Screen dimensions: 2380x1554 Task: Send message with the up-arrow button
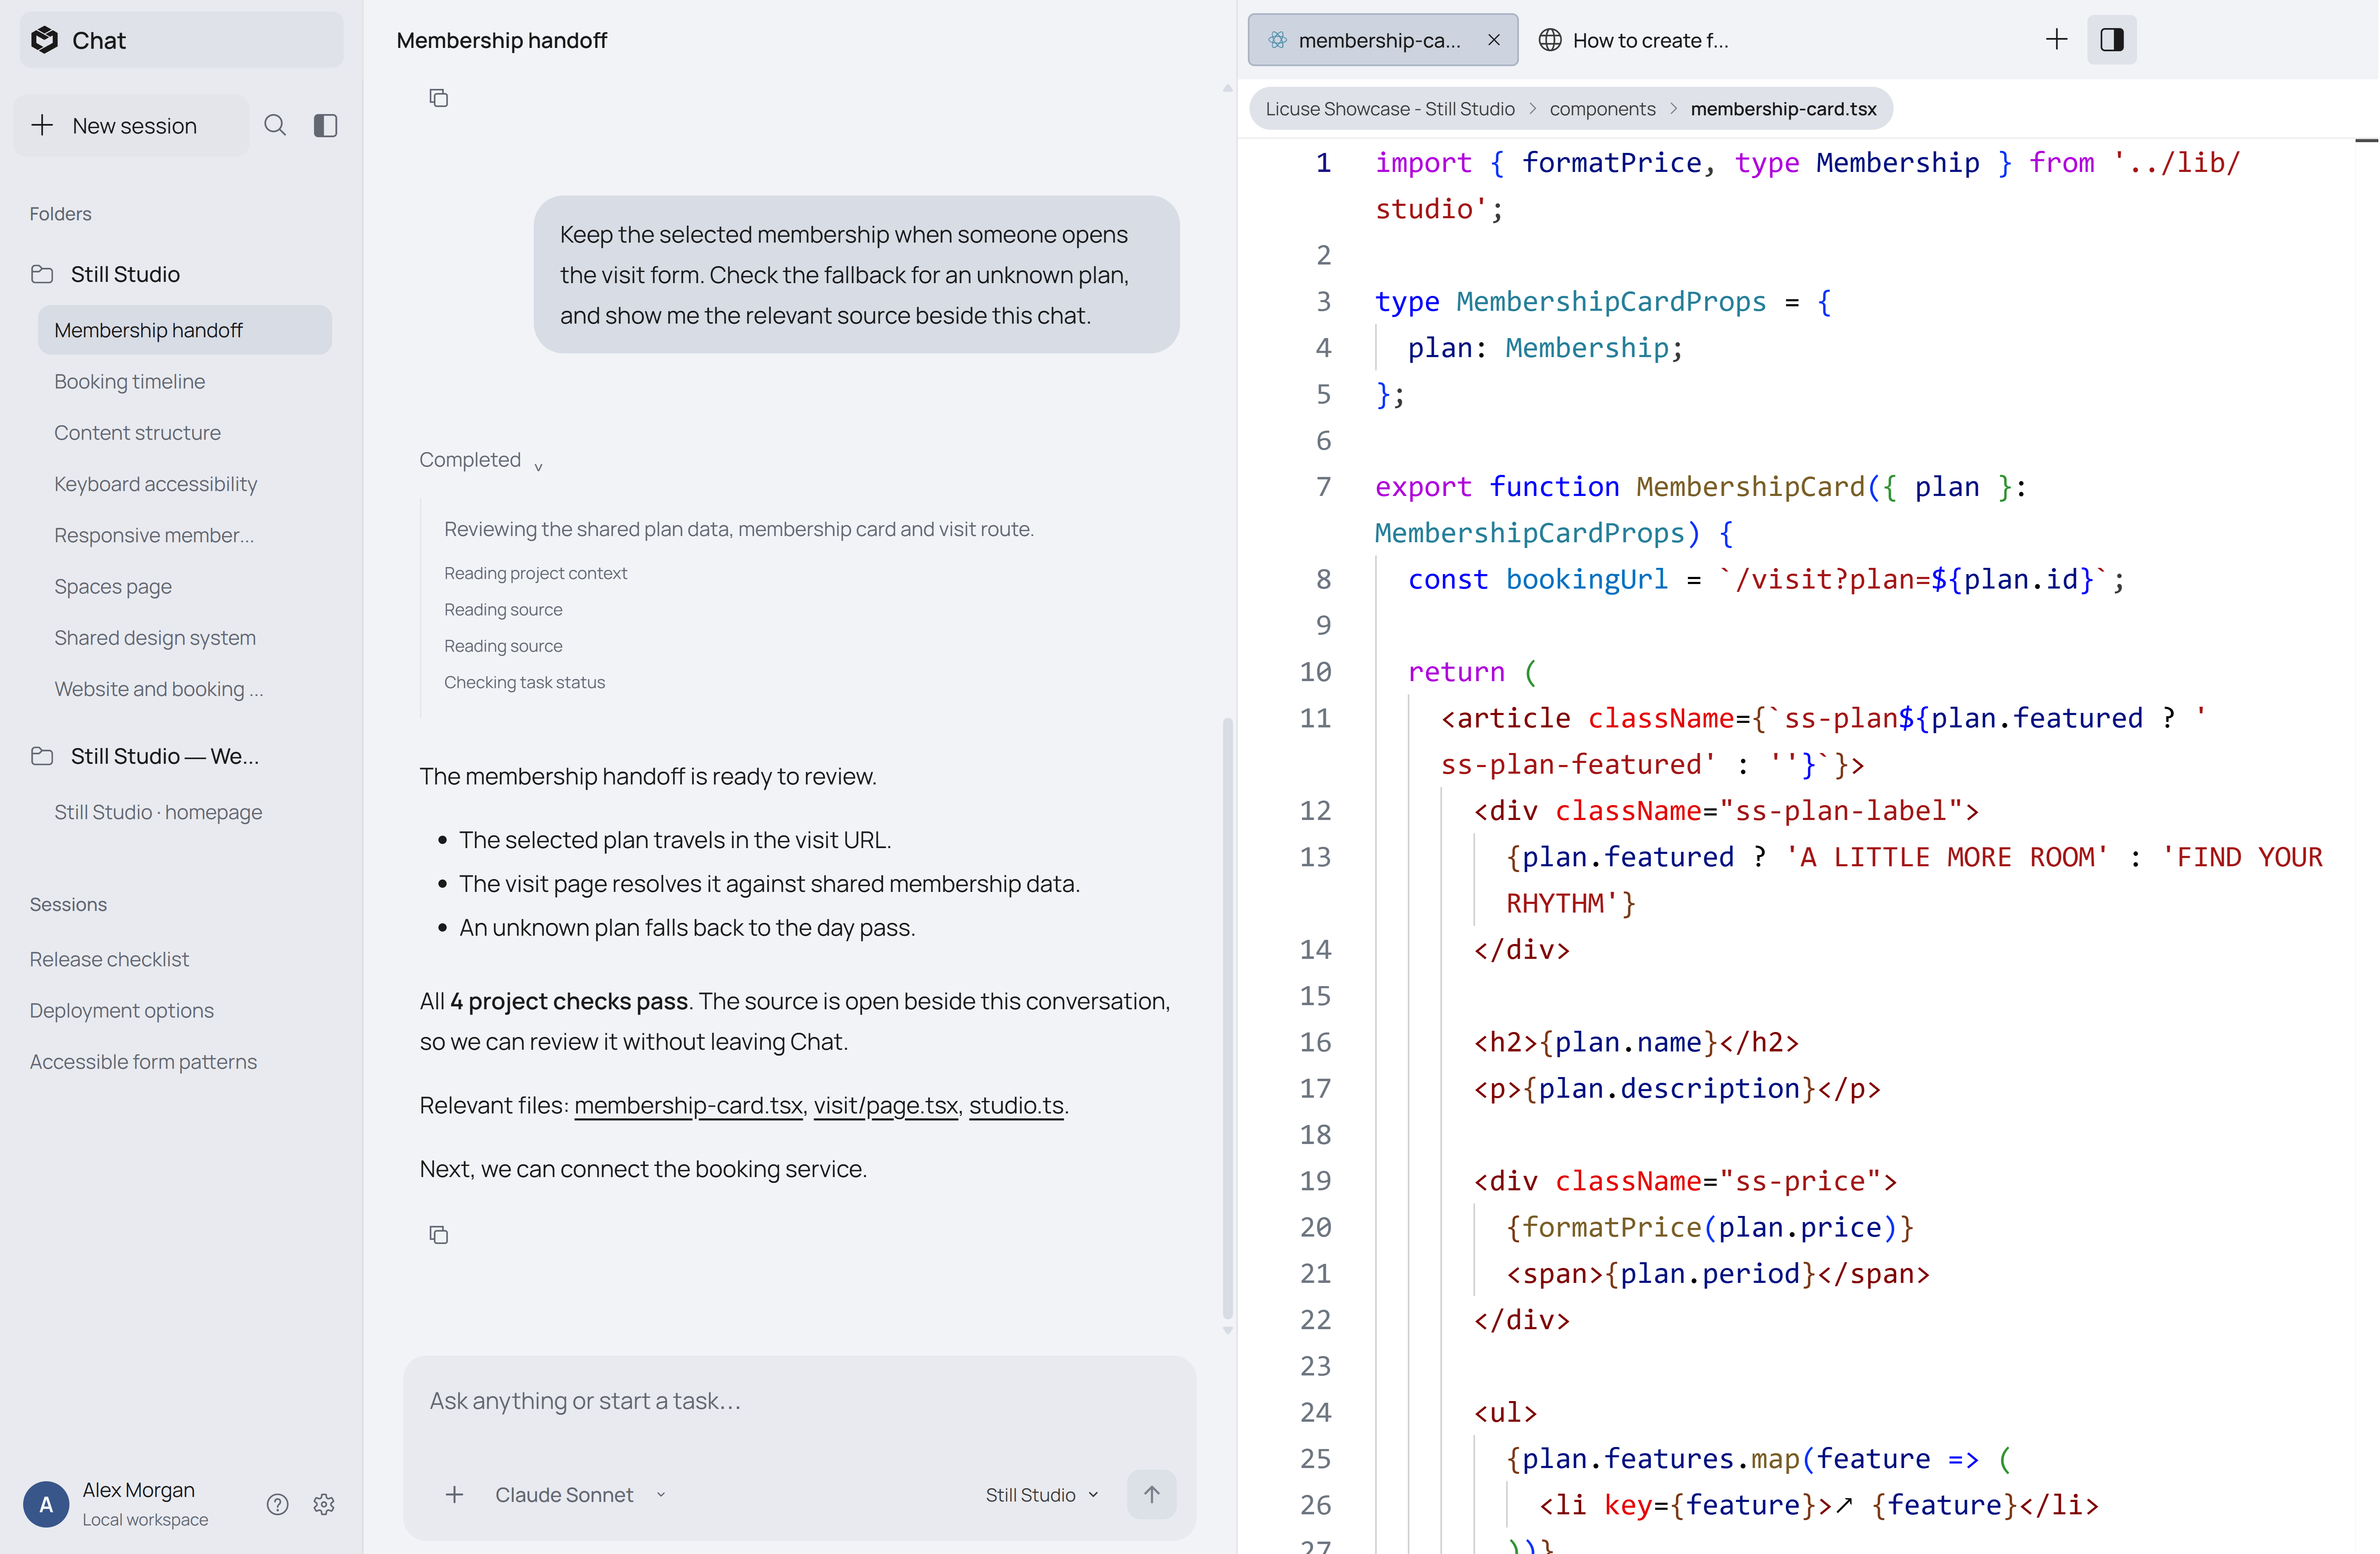point(1152,1494)
